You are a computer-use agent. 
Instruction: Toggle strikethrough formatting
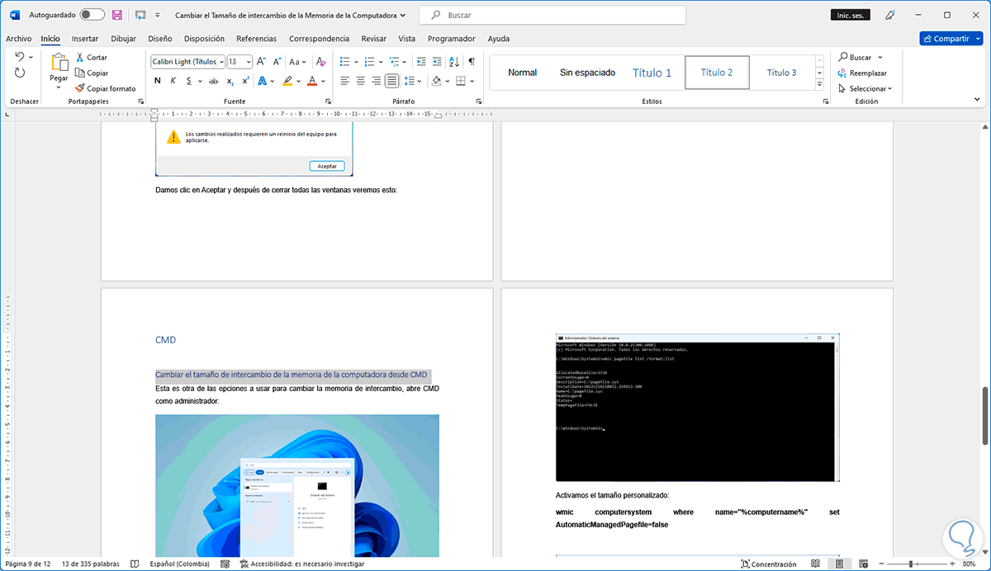click(213, 81)
